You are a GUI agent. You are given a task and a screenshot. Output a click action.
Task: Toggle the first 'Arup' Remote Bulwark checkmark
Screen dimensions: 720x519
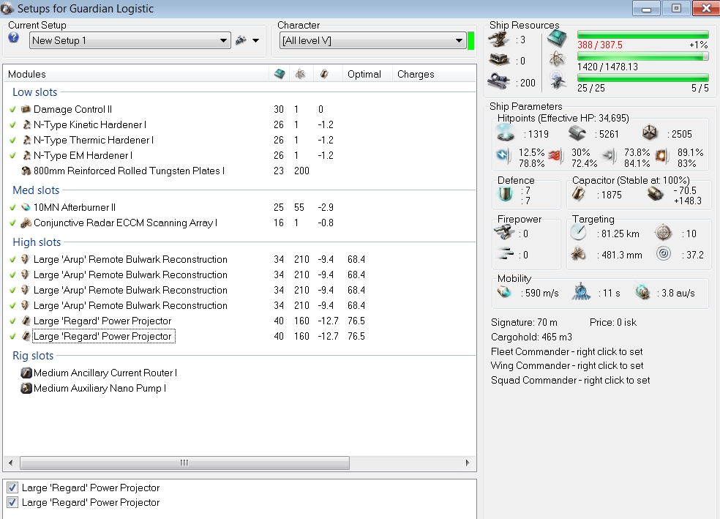click(13, 259)
